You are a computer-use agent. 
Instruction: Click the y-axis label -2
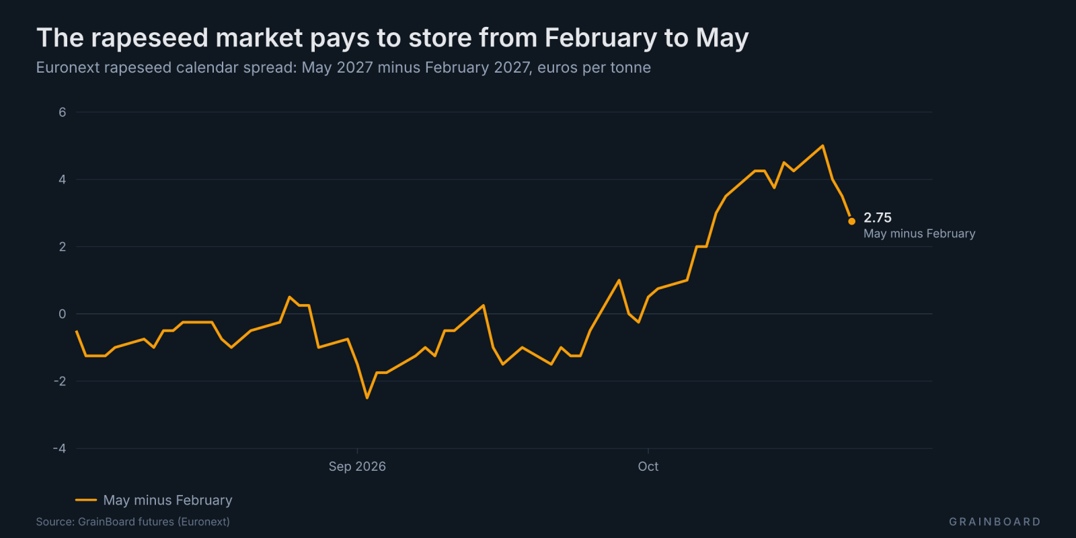[x=60, y=381]
